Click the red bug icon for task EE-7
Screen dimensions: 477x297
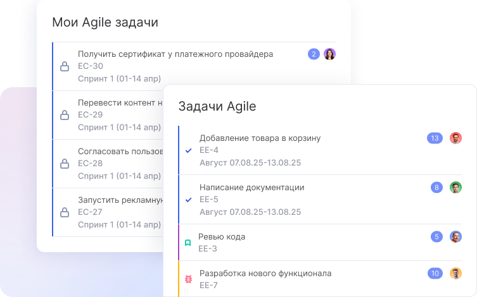point(189,279)
